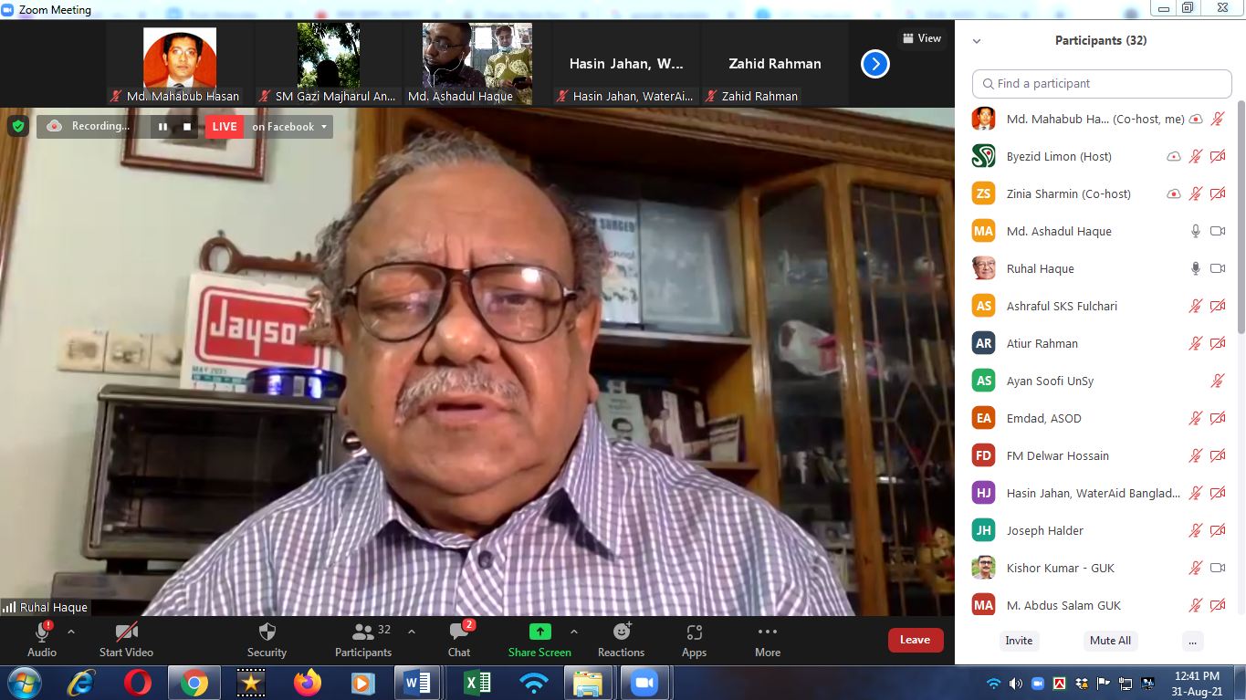
Task: Click the Find a participant field
Action: tap(1102, 83)
